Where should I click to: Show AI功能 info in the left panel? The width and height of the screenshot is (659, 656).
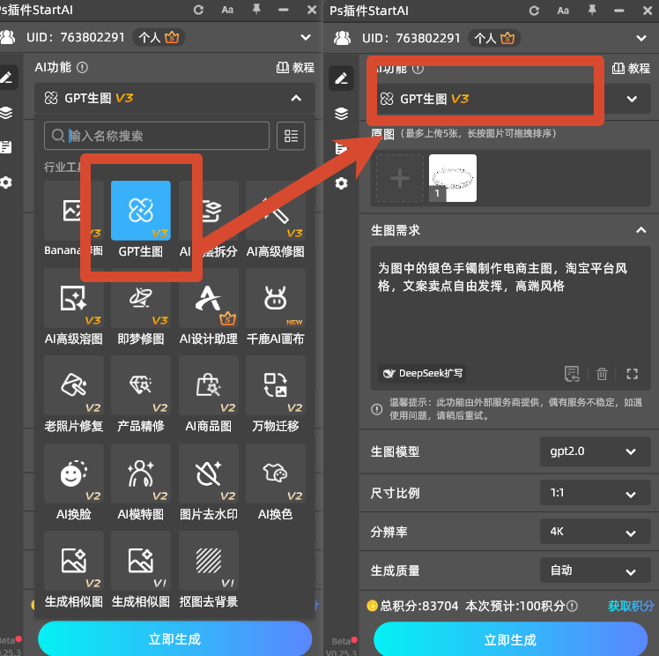83,67
